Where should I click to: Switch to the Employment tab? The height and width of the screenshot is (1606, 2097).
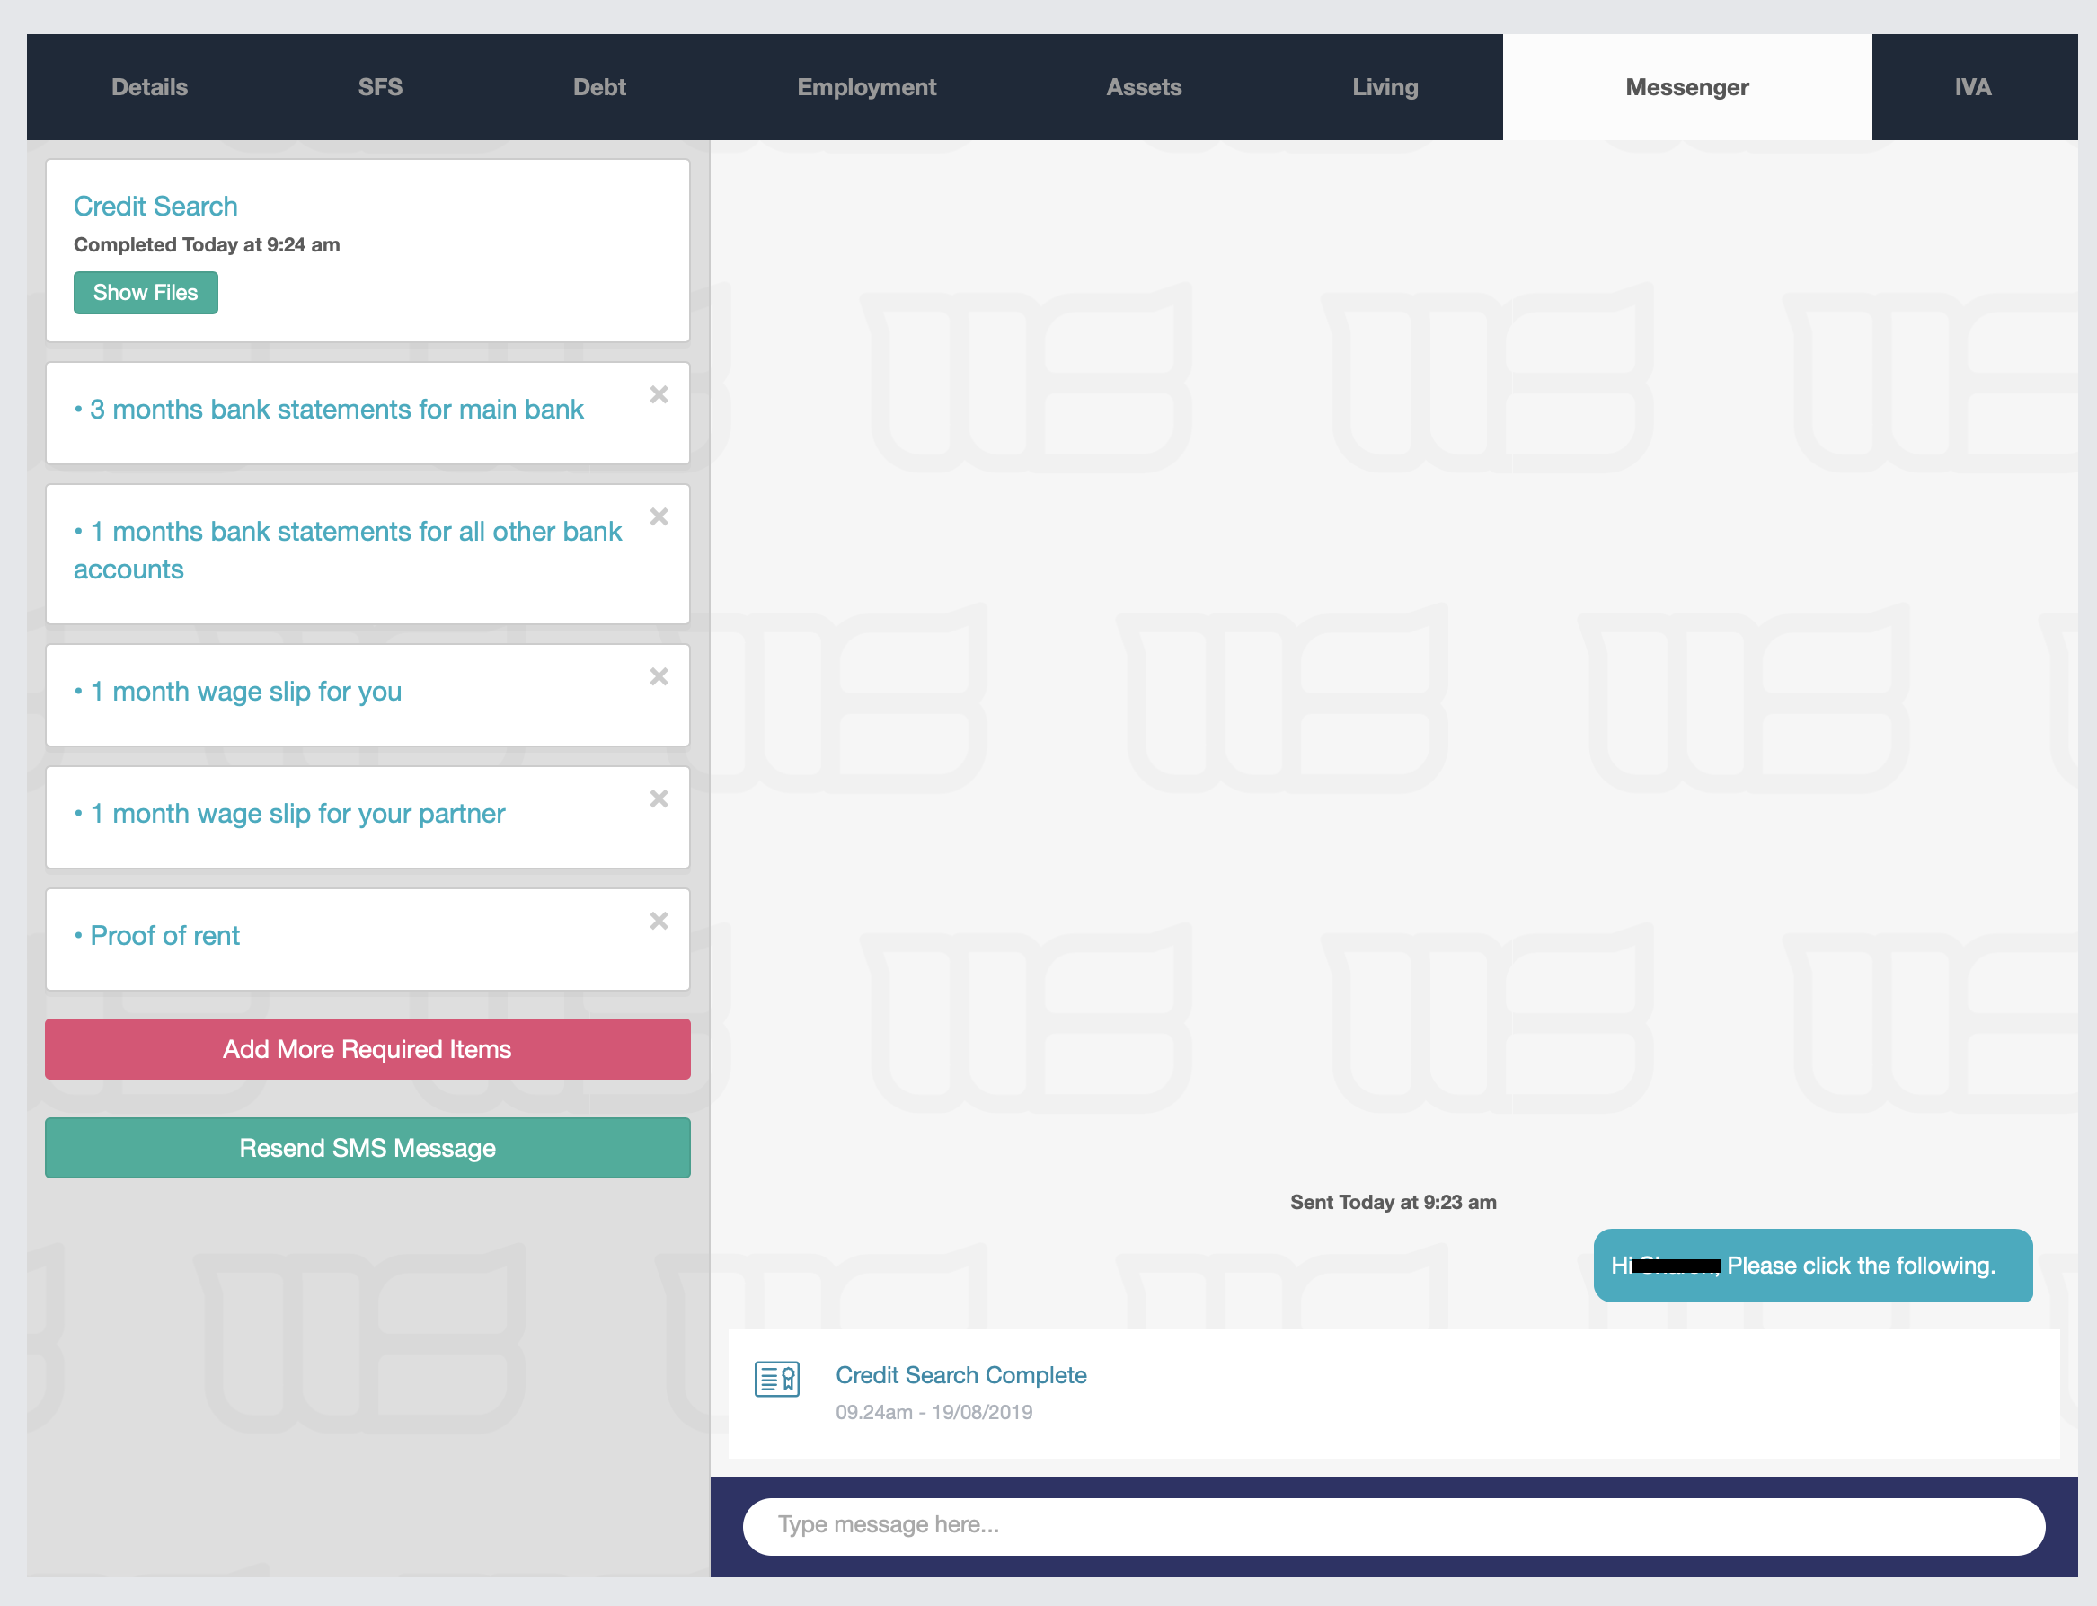point(866,87)
